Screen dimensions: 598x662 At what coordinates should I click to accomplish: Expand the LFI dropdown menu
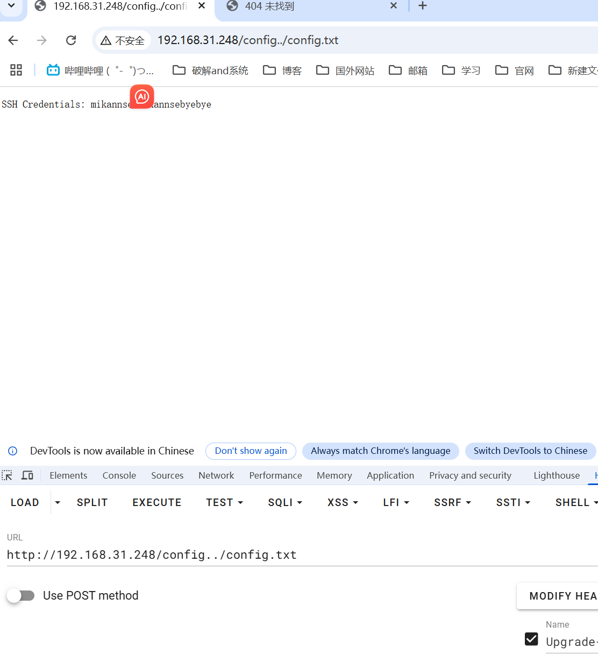point(396,502)
